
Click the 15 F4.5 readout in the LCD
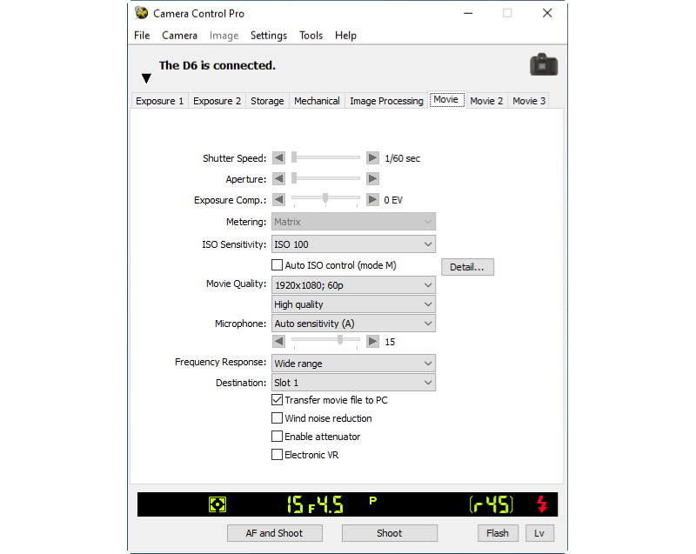(315, 504)
